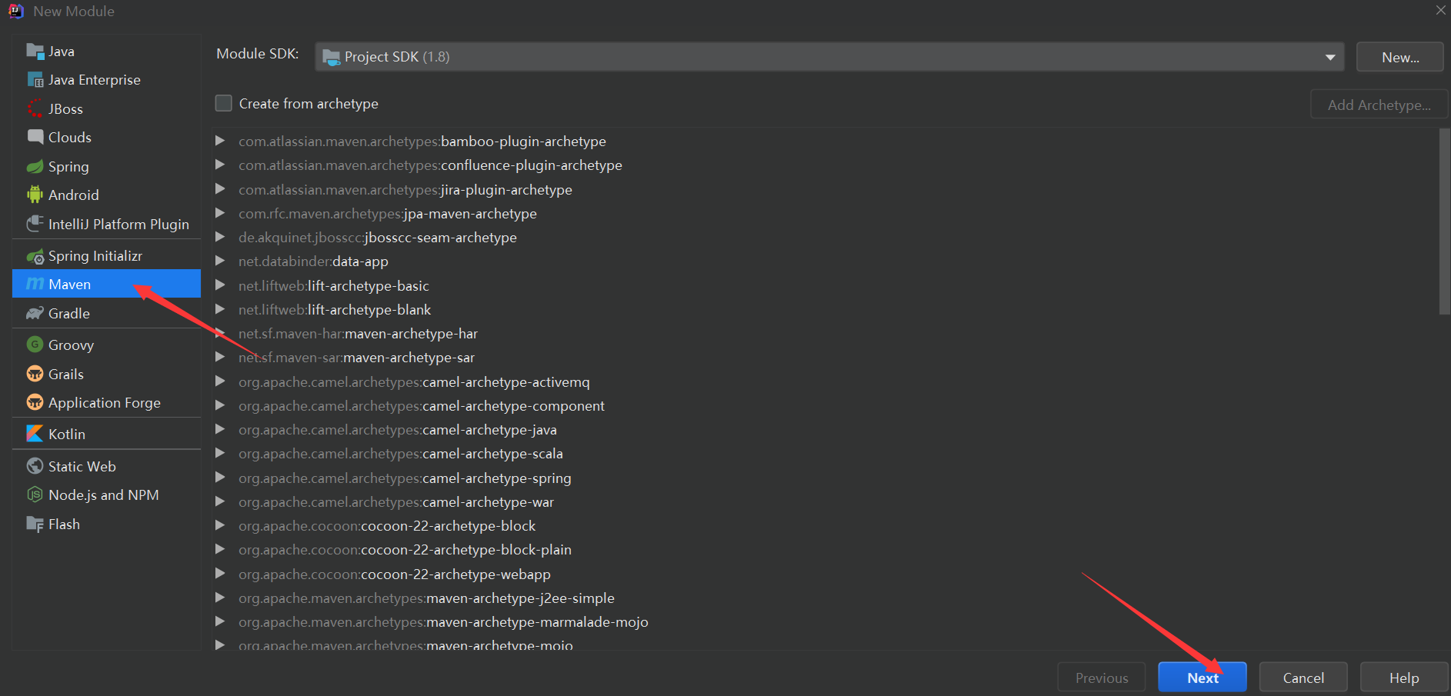This screenshot has width=1451, height=696.
Task: Expand the confluence-plugin-archetype entry
Action: point(220,165)
